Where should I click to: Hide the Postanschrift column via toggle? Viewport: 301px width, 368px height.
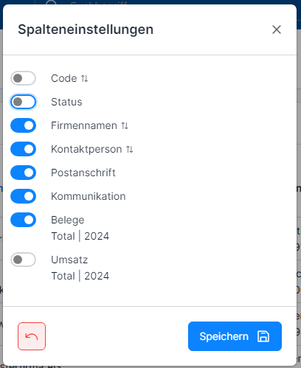[23, 173]
